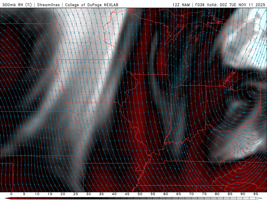Click the '85' value on the color scale
267x200 pixels.
click(230, 194)
